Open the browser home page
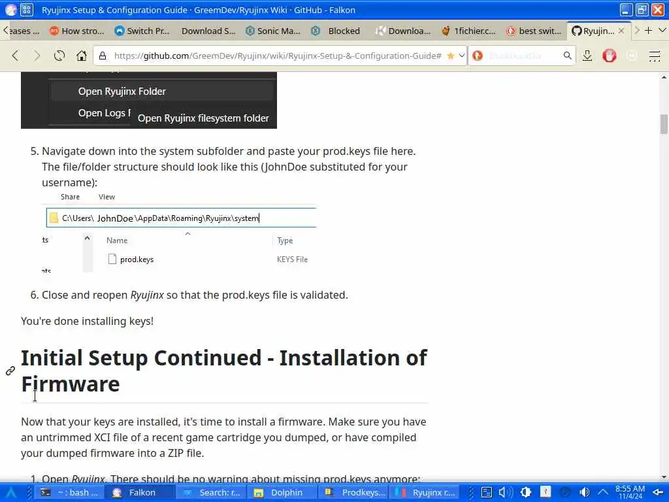The height and width of the screenshot is (502, 669). (82, 56)
